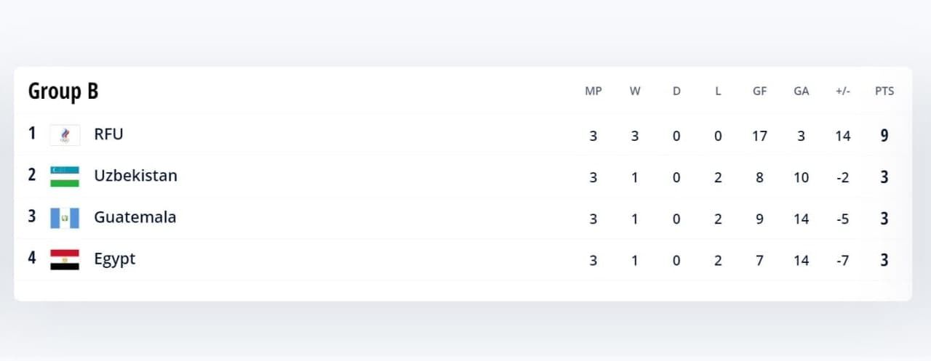
Task: Click the PTS column header
Action: (x=884, y=92)
